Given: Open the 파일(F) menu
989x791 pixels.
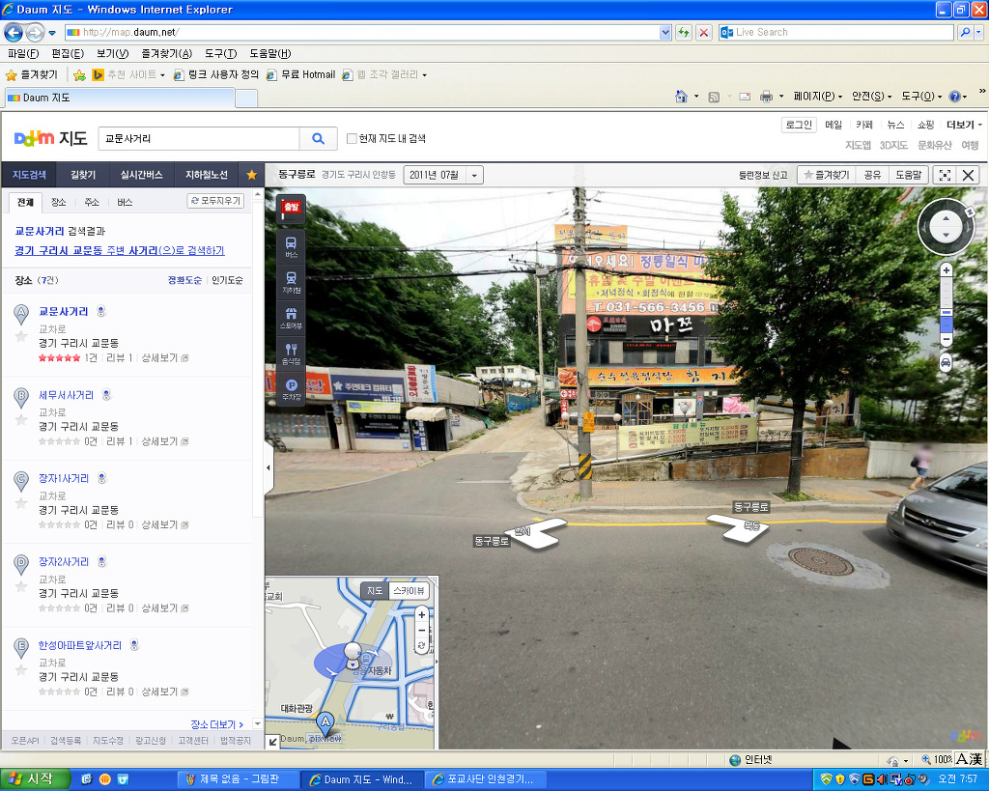Looking at the screenshot, I should click(23, 54).
